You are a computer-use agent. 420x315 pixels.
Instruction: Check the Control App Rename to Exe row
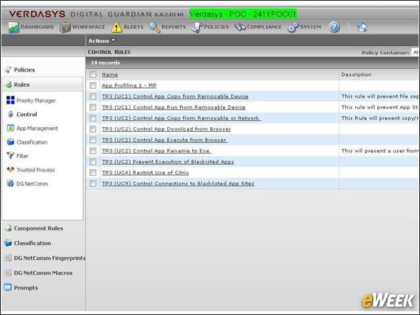coord(93,151)
